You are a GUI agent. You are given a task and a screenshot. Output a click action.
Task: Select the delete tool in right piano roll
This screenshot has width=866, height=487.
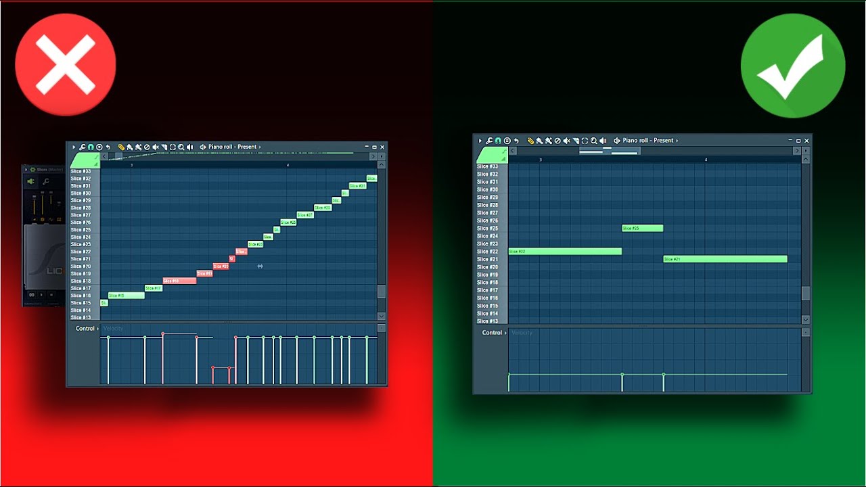pos(557,141)
